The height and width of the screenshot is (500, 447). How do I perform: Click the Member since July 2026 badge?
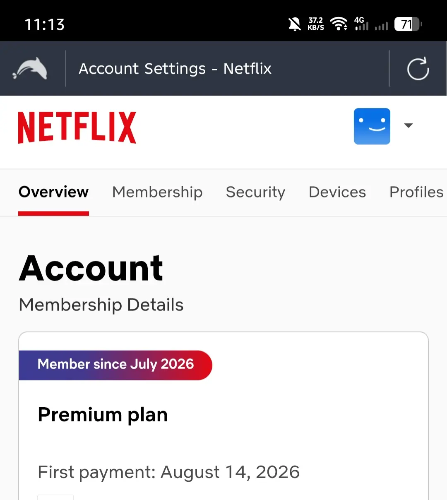(x=115, y=365)
